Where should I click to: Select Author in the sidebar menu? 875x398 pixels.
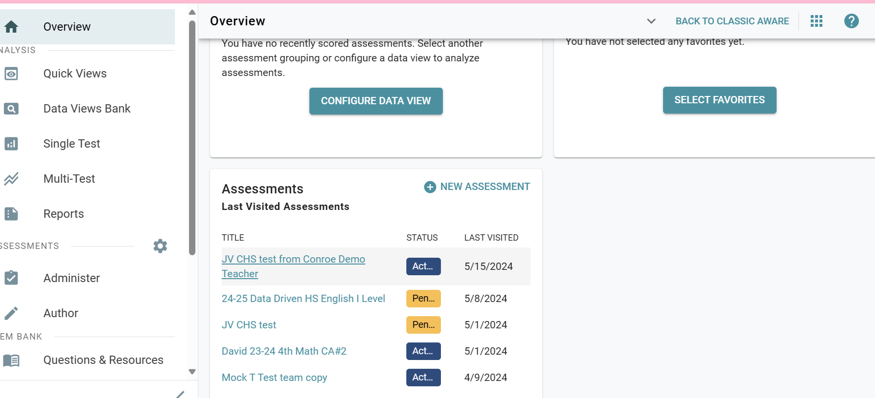61,313
